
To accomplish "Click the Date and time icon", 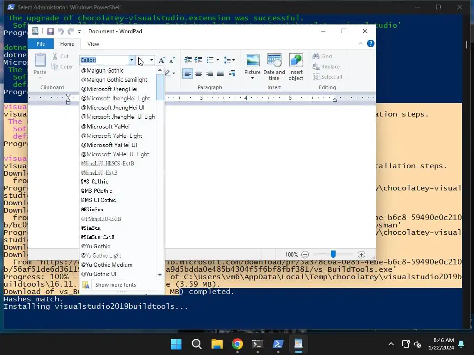I will click(274, 61).
